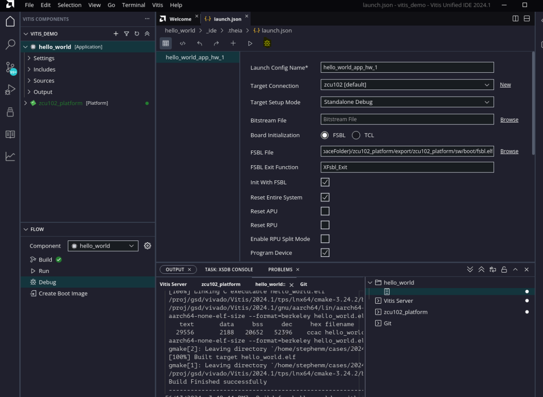543x397 pixels.
Task: Expand the Output tree node
Action: (29, 92)
